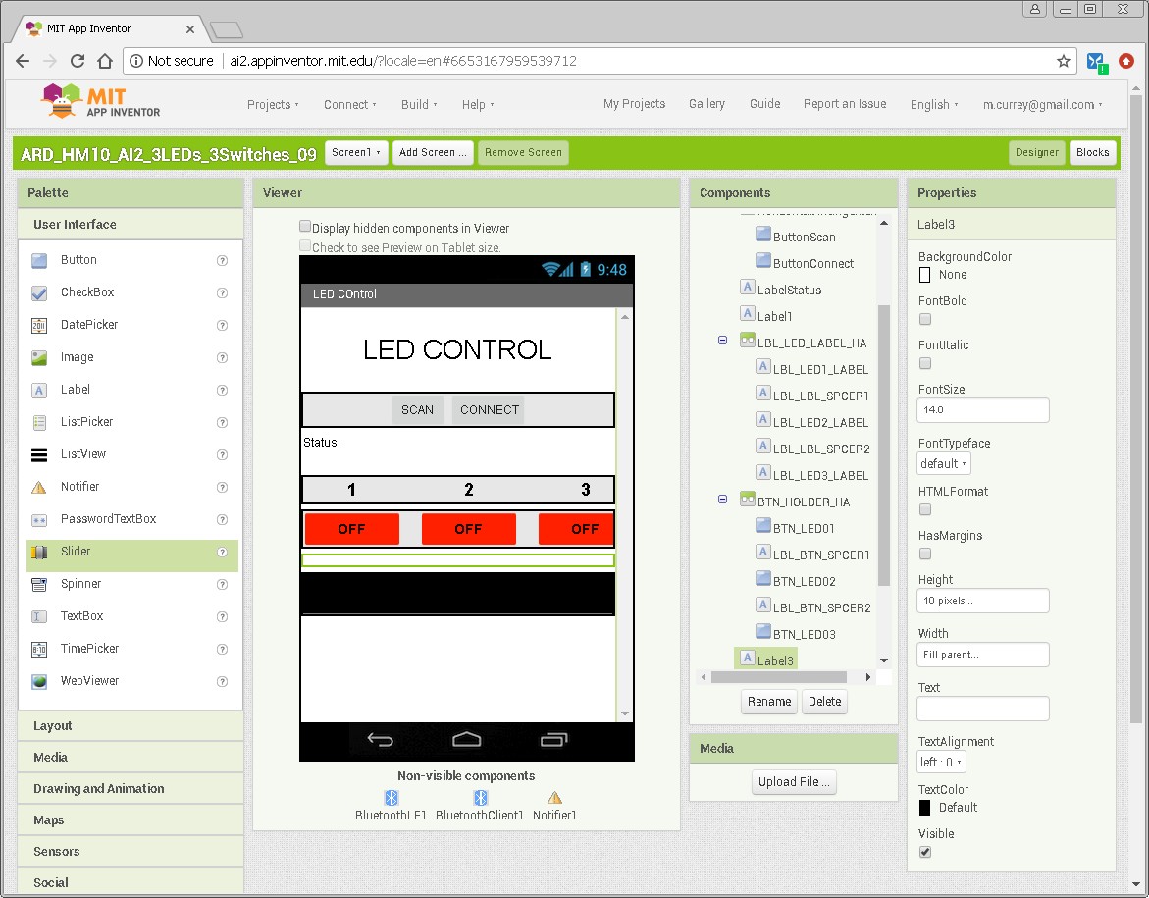
Task: Click the TextColor black swatch
Action: point(924,808)
